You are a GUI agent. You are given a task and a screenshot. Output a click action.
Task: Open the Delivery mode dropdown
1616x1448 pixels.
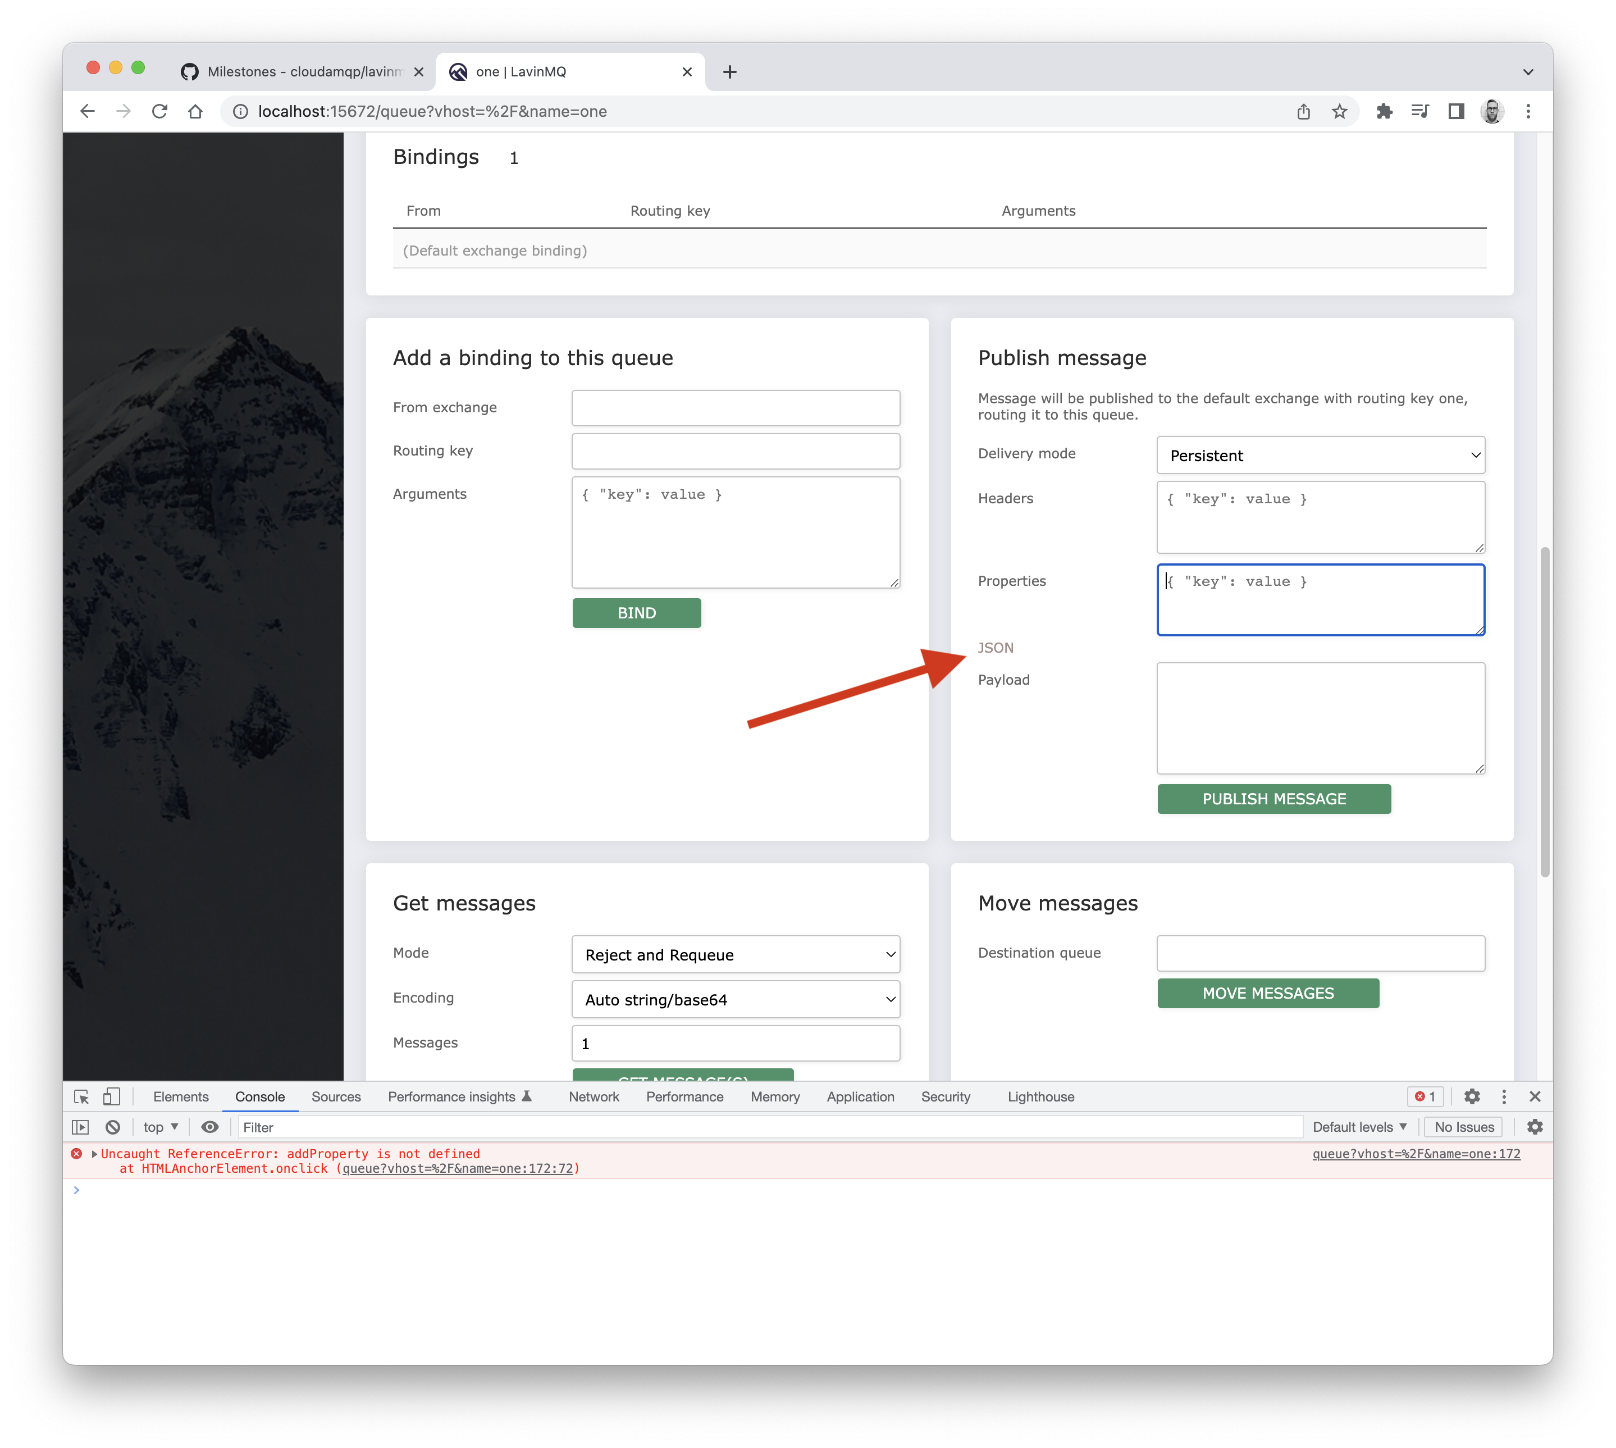1320,455
